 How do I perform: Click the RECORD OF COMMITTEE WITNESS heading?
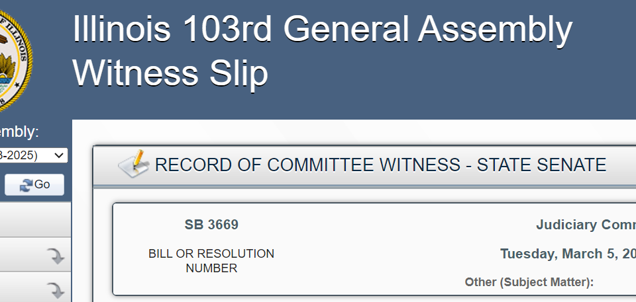click(x=380, y=165)
